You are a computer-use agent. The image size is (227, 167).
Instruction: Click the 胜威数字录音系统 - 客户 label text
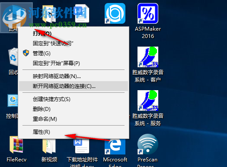click(x=148, y=76)
